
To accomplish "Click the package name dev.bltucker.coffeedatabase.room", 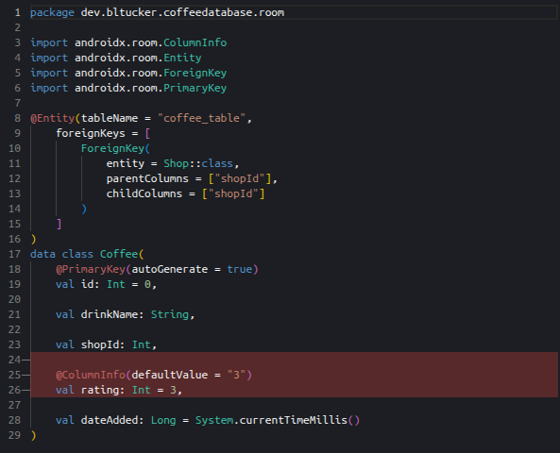I will click(x=182, y=12).
